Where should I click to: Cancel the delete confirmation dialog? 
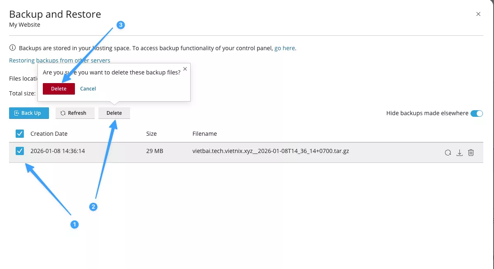coord(88,88)
